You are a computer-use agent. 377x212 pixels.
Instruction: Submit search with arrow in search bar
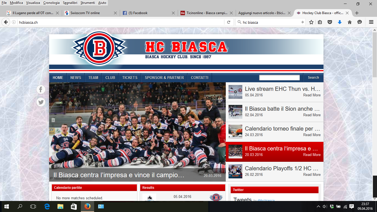coord(302,22)
